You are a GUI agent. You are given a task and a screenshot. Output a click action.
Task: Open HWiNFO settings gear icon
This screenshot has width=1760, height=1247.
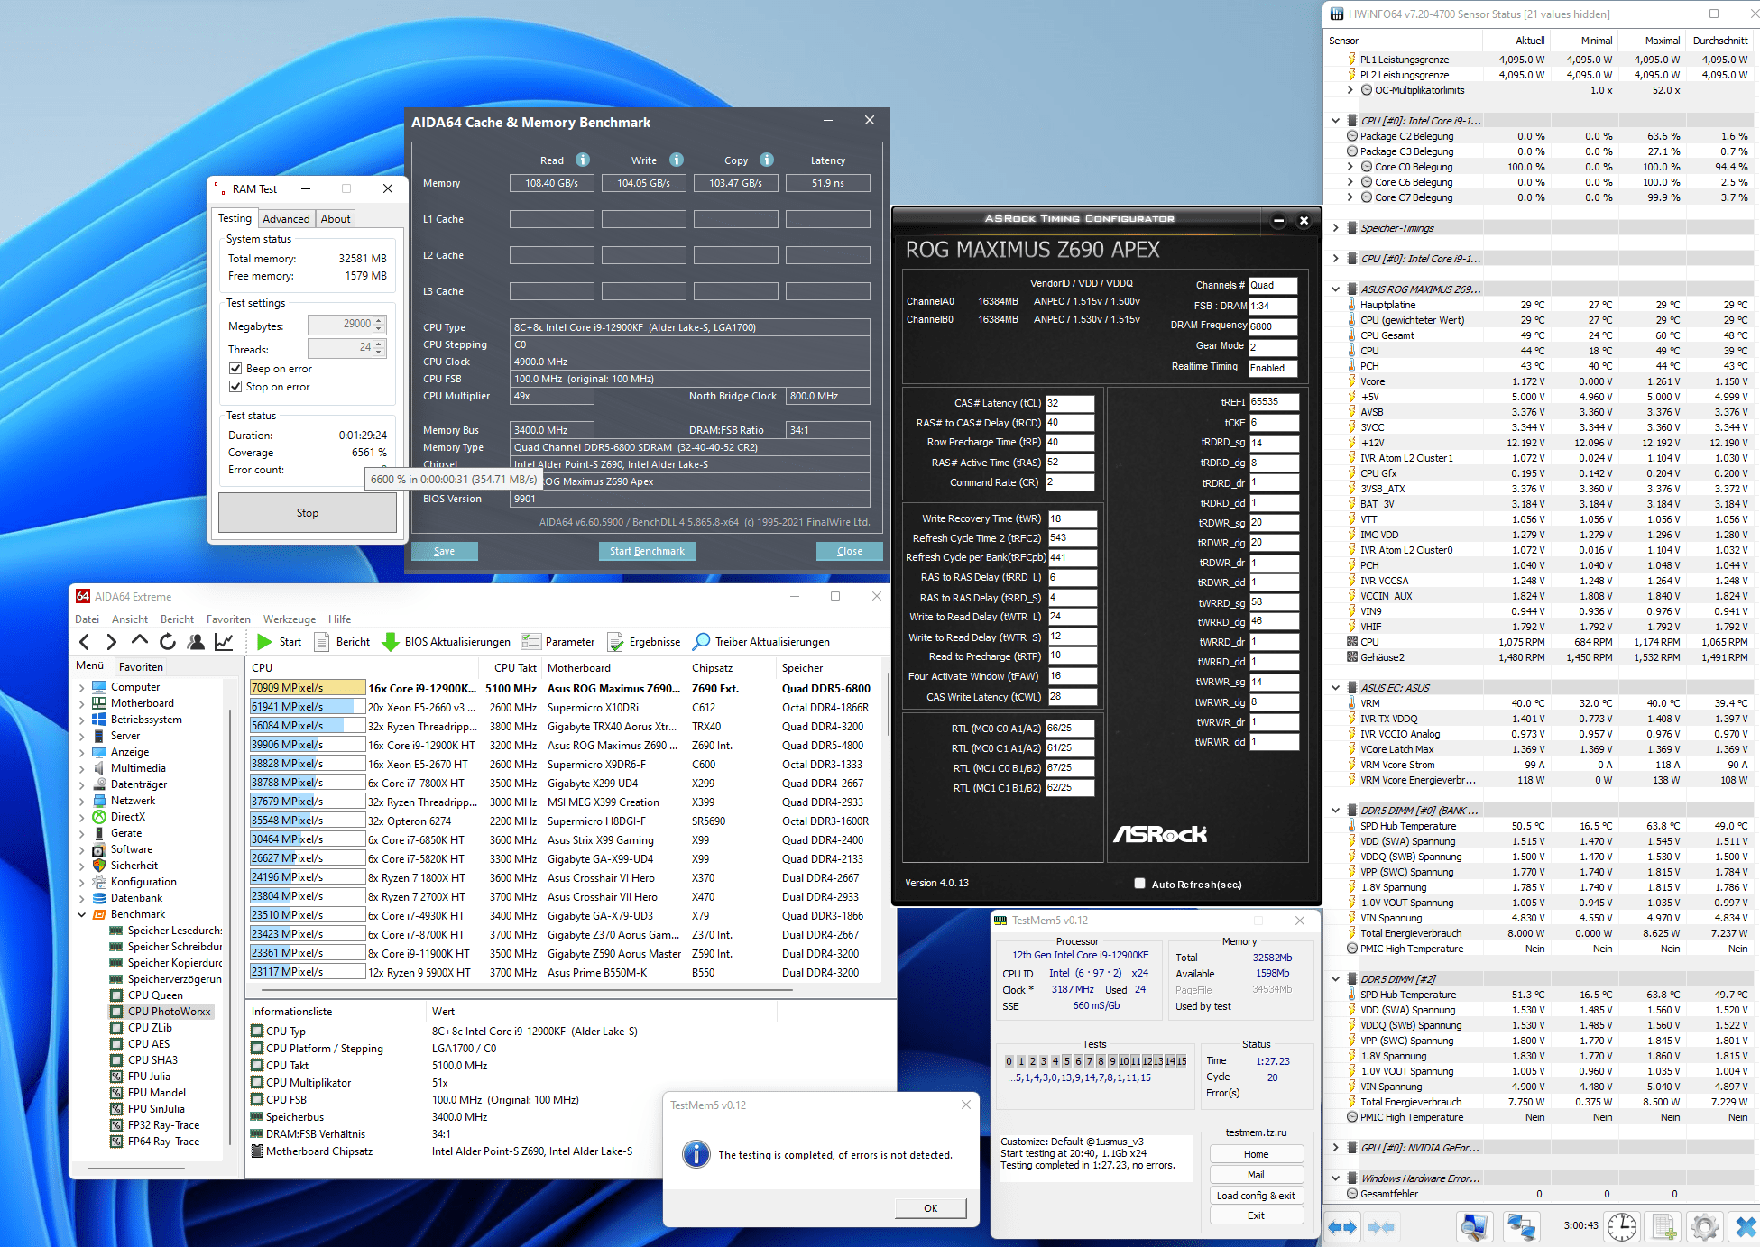point(1704,1226)
